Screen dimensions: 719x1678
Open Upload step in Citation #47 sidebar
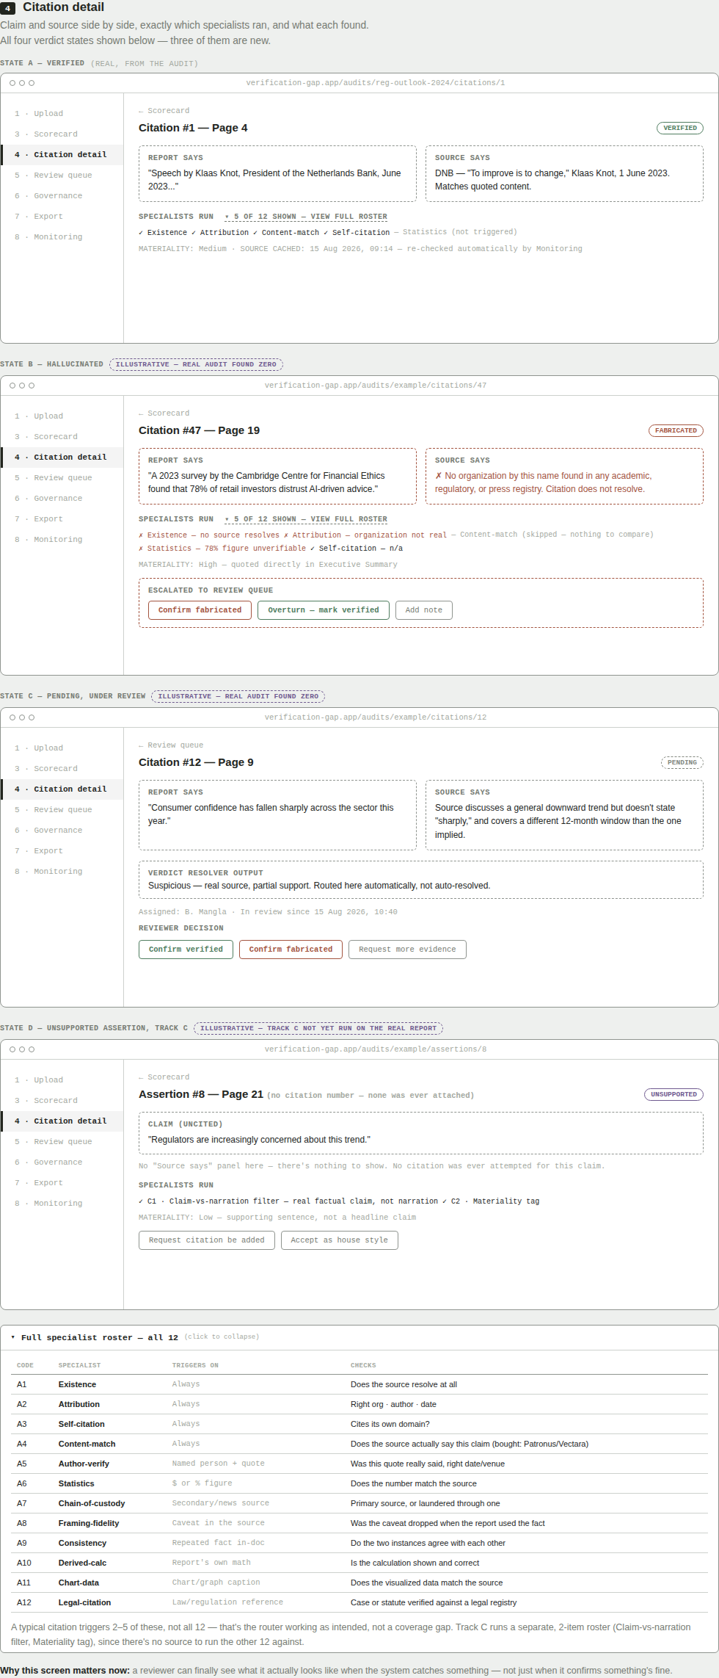pyautogui.click(x=62, y=416)
